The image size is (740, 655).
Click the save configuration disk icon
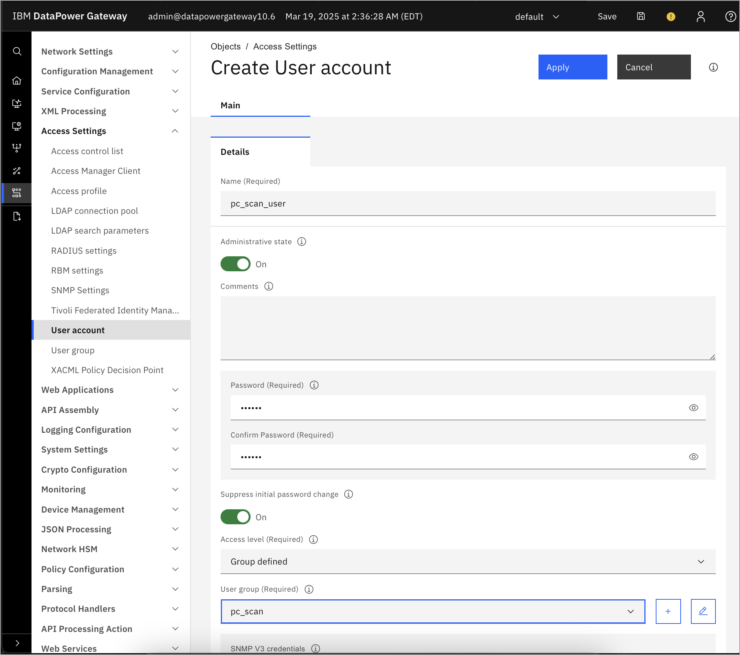coord(641,16)
